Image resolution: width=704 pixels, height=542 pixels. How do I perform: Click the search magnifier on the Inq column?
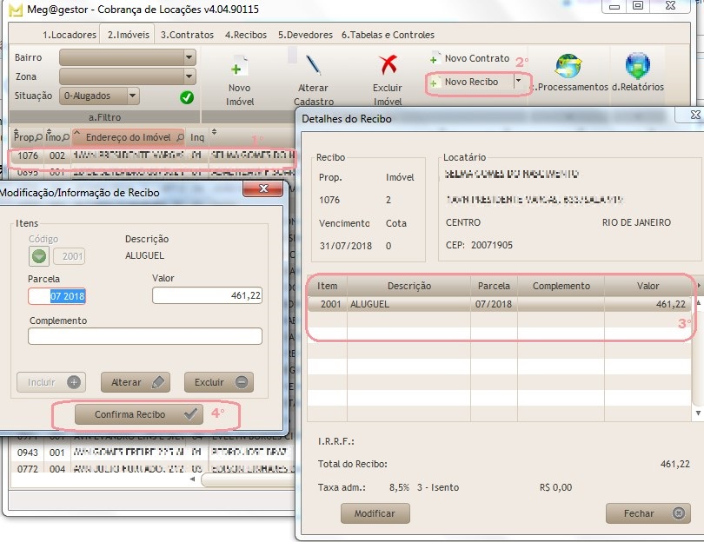[201, 137]
